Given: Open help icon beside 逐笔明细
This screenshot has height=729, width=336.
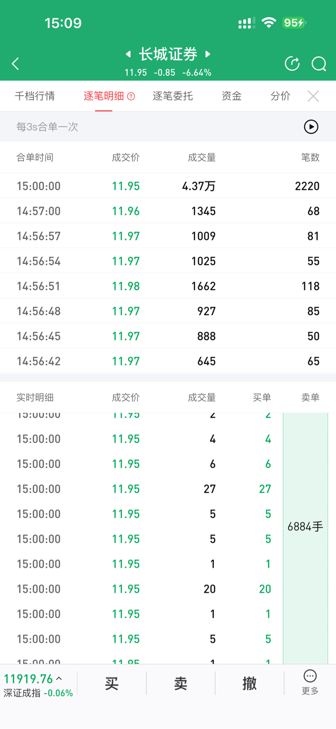Looking at the screenshot, I should pos(131,96).
